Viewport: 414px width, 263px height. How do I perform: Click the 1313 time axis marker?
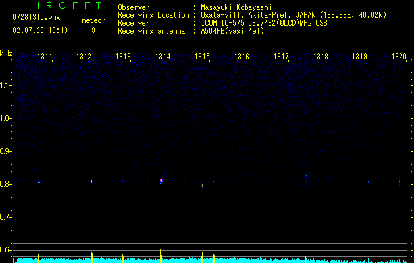click(x=123, y=56)
